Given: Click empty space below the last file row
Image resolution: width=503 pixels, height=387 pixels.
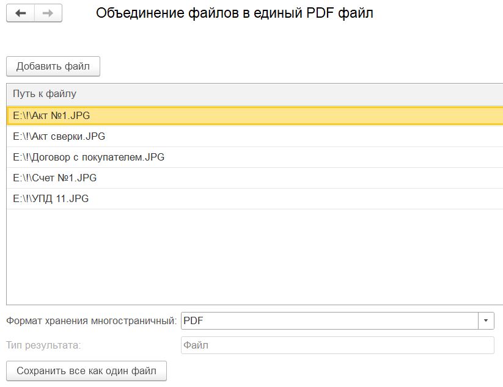Looking at the screenshot, I should pos(244,256).
